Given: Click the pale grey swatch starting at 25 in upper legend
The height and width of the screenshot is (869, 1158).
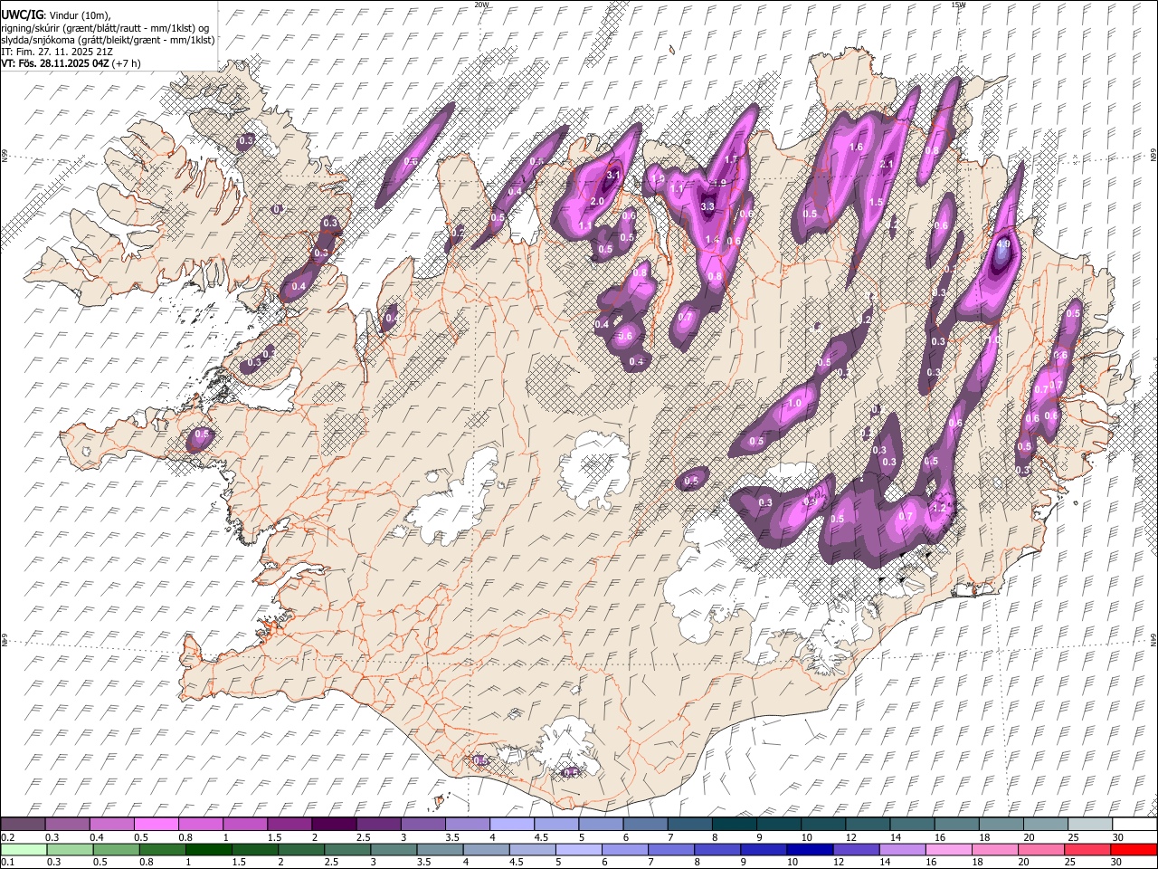Looking at the screenshot, I should point(1090,825).
